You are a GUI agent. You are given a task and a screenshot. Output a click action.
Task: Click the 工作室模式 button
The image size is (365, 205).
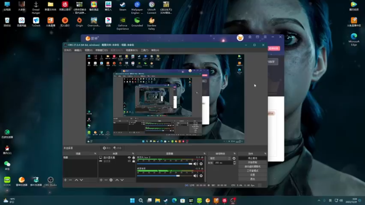click(x=253, y=170)
